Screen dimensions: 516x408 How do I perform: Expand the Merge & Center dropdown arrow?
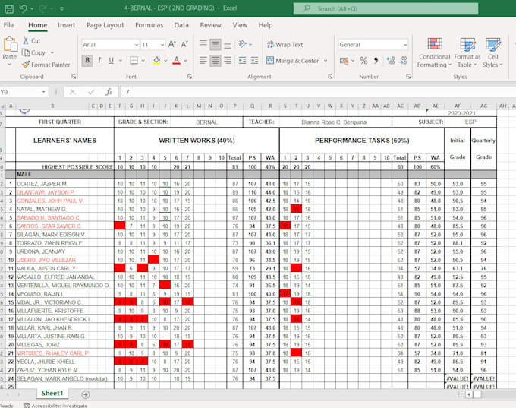326,61
